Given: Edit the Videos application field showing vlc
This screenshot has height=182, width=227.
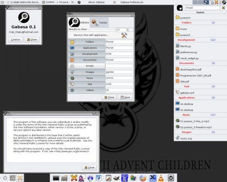Looking at the screenshot, I should point(119,90).
